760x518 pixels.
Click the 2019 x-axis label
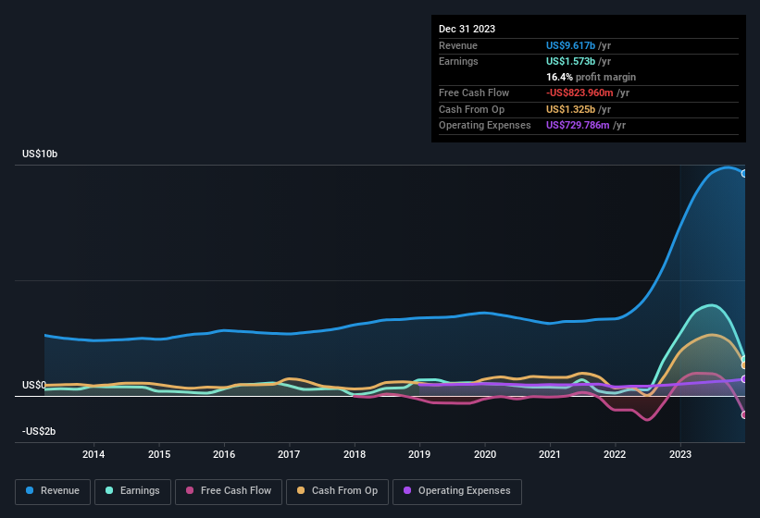point(419,454)
